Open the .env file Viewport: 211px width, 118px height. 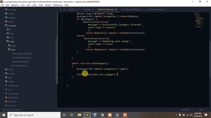coord(8,89)
